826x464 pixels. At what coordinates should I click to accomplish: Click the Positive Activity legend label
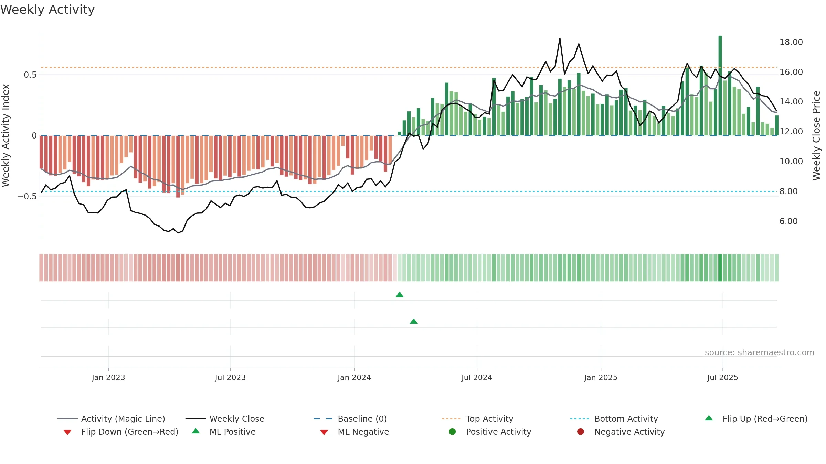(x=499, y=432)
